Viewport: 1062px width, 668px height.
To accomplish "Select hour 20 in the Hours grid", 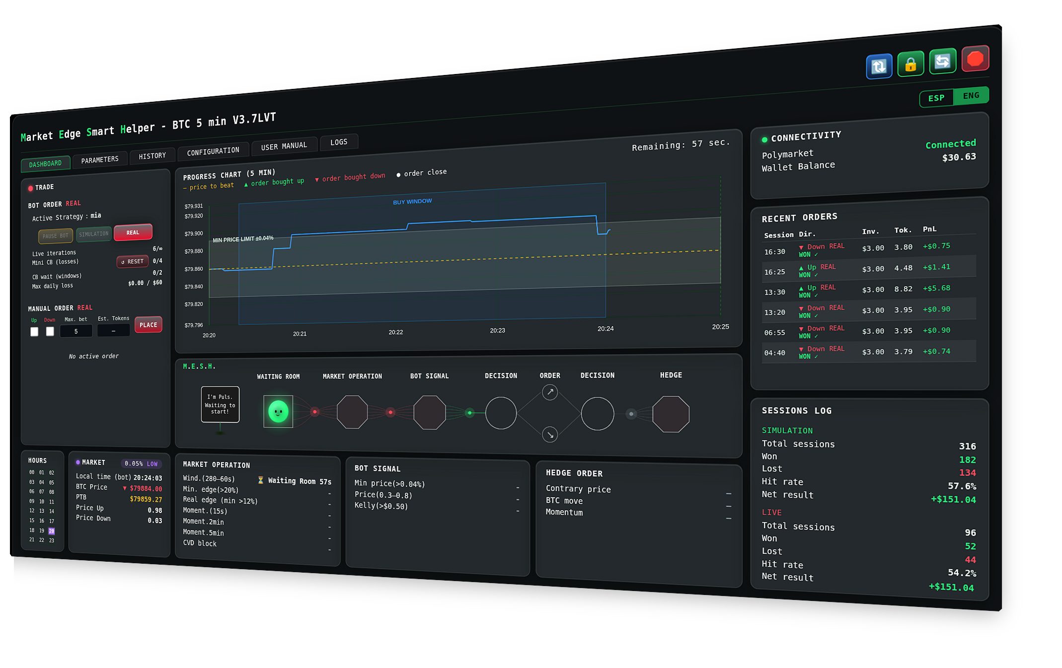I will coord(51,531).
